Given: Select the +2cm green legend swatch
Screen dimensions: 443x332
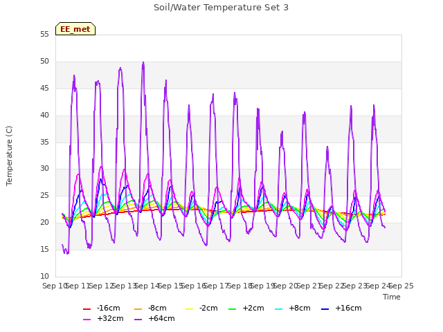Looking at the screenshot, I should (233, 309).
